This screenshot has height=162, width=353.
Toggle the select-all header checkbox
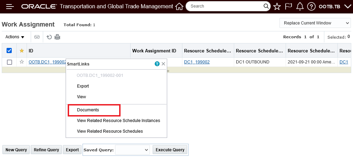[x=9, y=51]
